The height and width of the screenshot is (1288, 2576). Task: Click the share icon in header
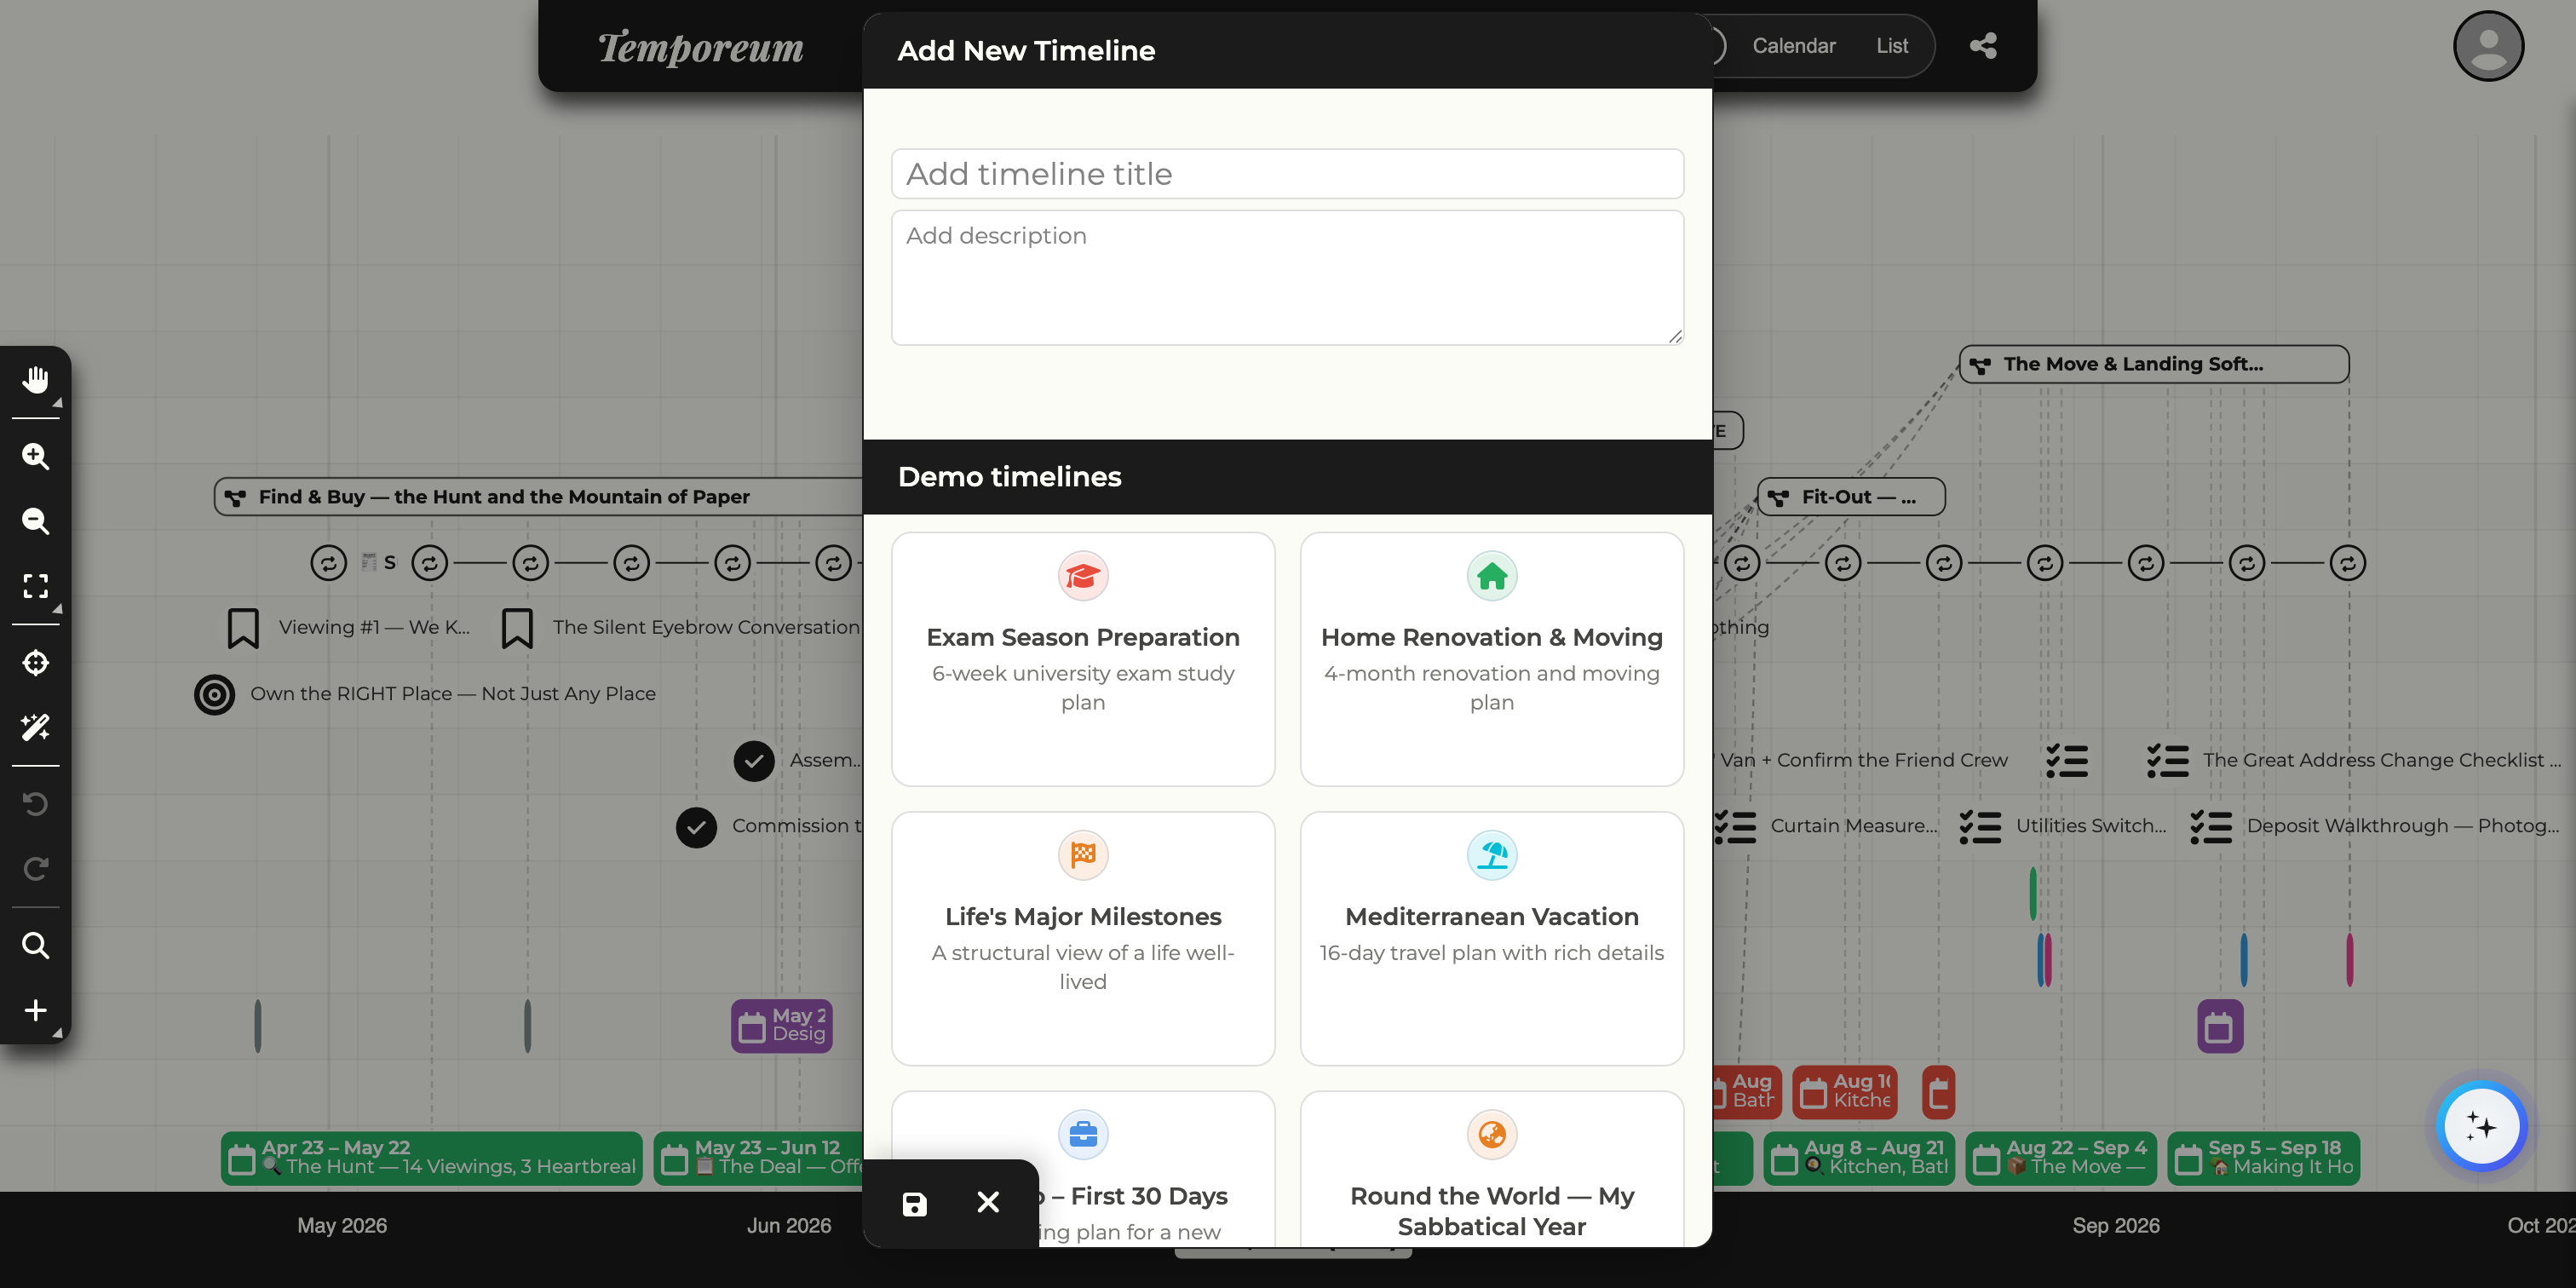[1983, 46]
